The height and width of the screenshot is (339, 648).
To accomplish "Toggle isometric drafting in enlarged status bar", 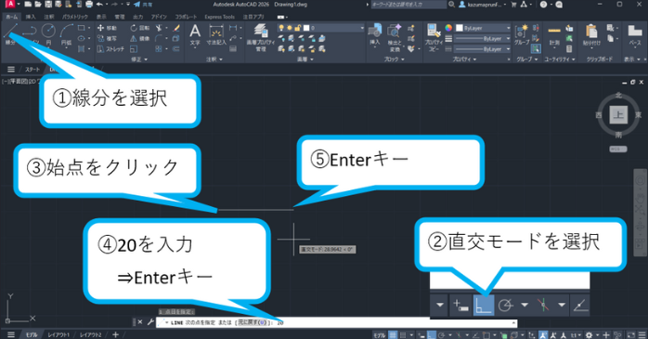I will pos(543,306).
